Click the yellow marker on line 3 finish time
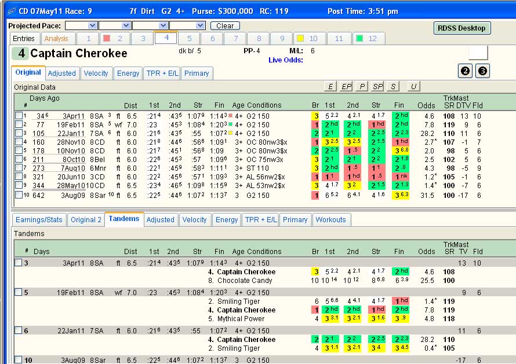The image size is (516, 364). (x=230, y=133)
